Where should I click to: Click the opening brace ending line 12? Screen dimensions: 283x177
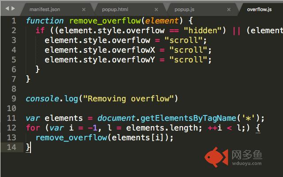pos(258,128)
